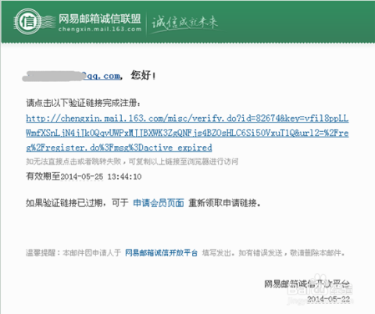This screenshot has width=375, height=314.
Task: Click the 请点击以下验证链接完成注册 line
Action: 84,103
